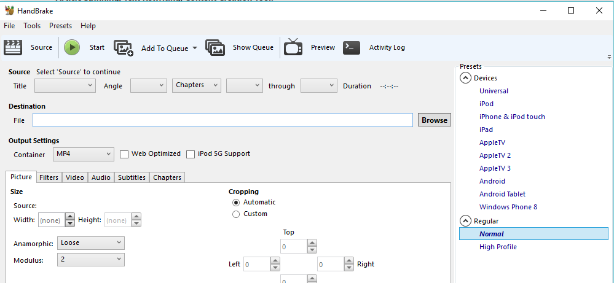This screenshot has width=614, height=283.
Task: Select the iPhone & iPod touch preset
Action: tap(512, 117)
